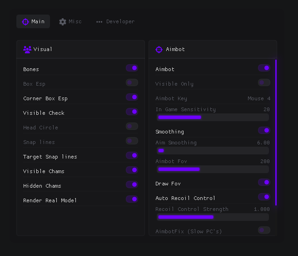This screenshot has width=298, height=256.
Task: Open the Developer tab
Action: coord(115,21)
